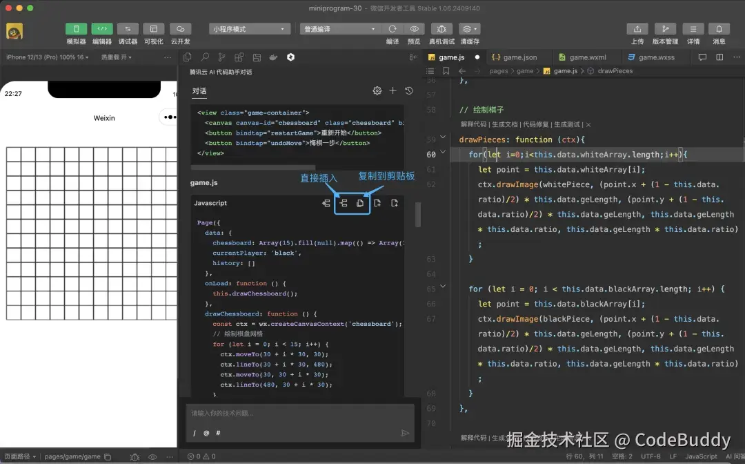Collapse the fold arrow at line 65
745x464 pixels.
(x=443, y=287)
